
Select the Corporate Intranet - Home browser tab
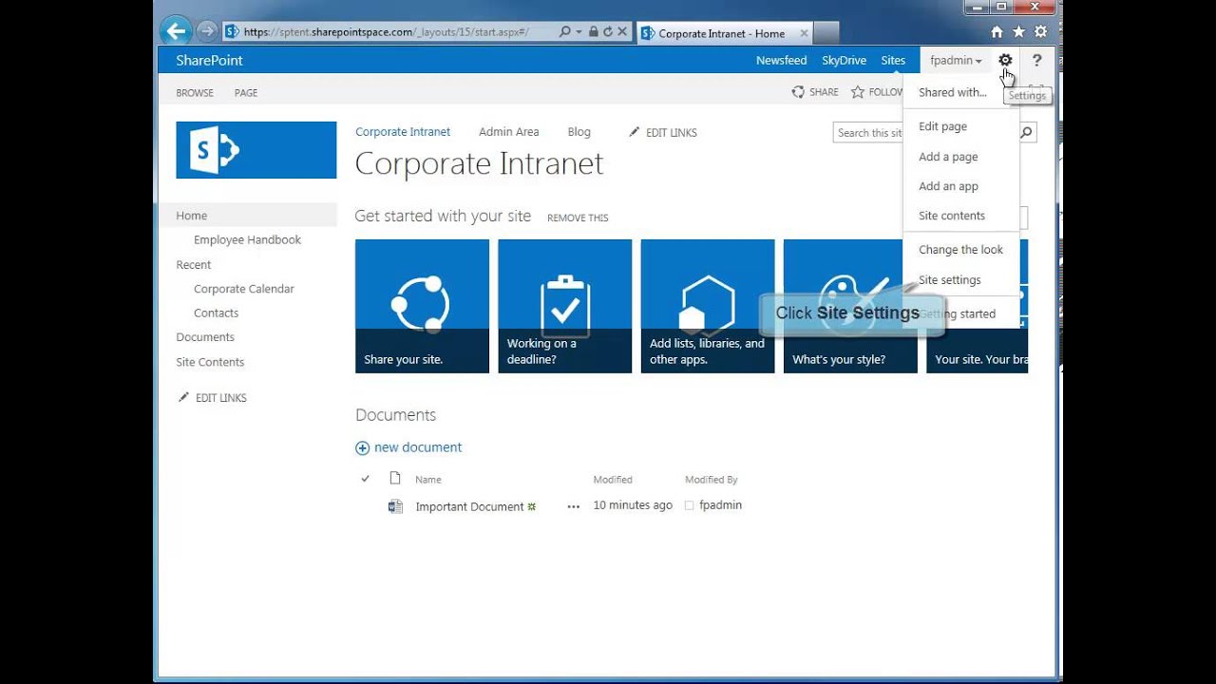[x=723, y=33]
